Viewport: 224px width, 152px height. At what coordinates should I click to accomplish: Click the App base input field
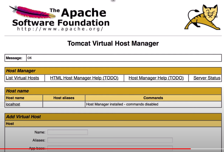[x=110, y=148]
